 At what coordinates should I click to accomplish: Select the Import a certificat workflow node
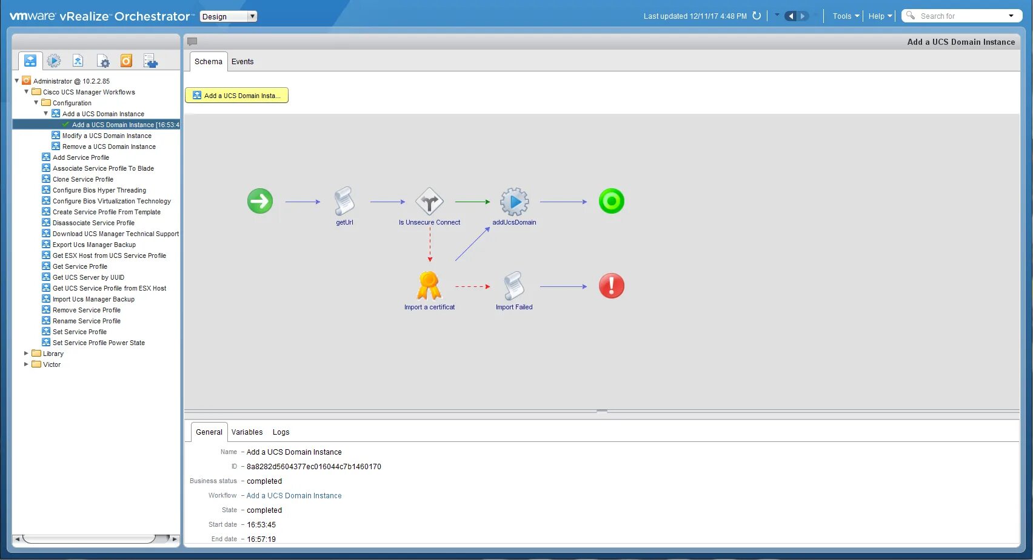429,286
